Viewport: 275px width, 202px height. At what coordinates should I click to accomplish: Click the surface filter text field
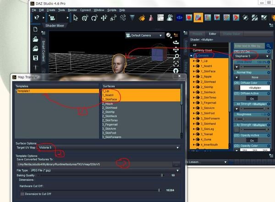249,46
